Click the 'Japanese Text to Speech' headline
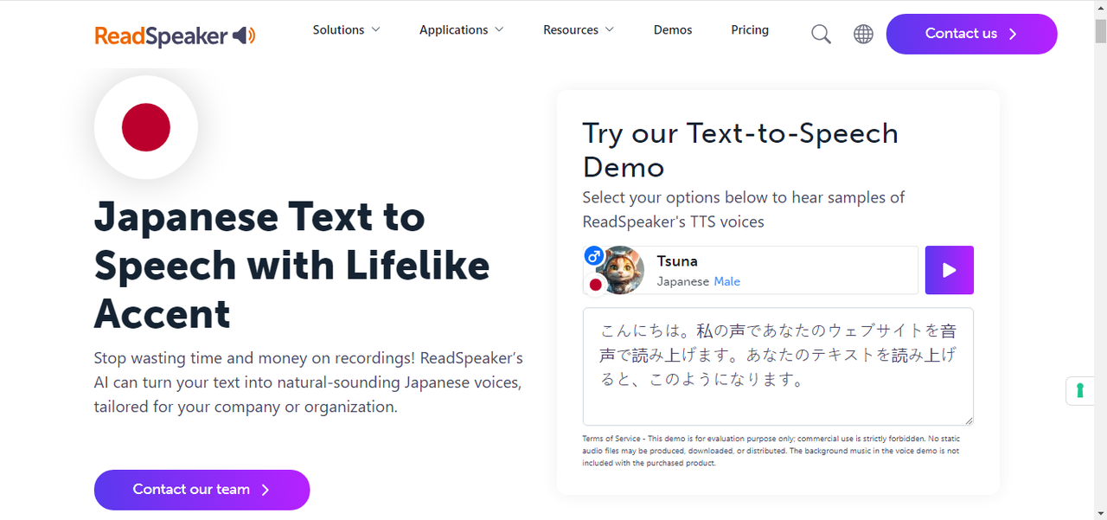This screenshot has width=1107, height=520. point(291,265)
